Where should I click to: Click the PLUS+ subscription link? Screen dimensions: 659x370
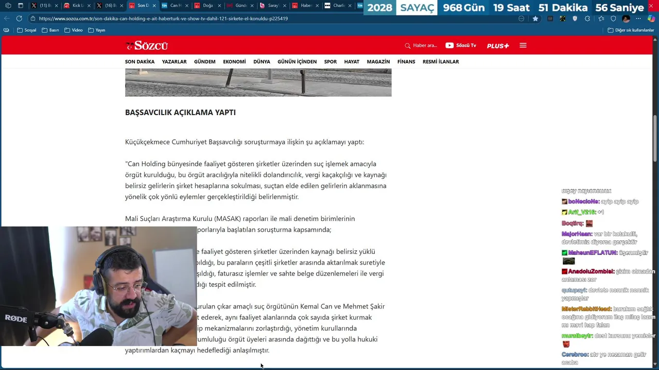(x=498, y=46)
